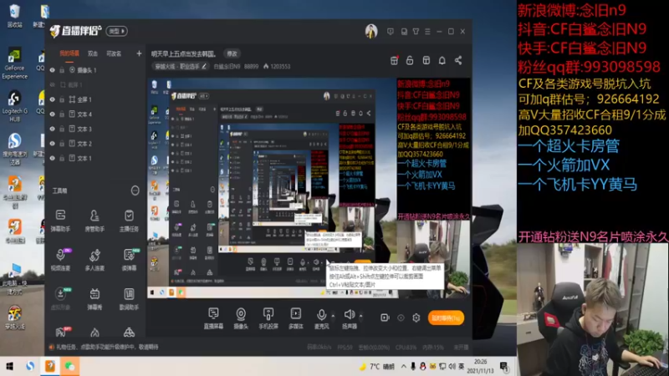Show hidden tray icons chevron on taskbar

(403, 366)
